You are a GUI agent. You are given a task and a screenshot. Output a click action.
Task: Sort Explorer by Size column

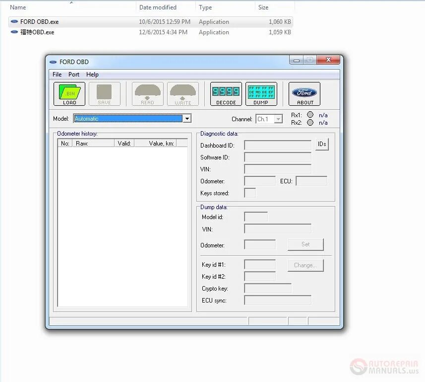pyautogui.click(x=263, y=7)
